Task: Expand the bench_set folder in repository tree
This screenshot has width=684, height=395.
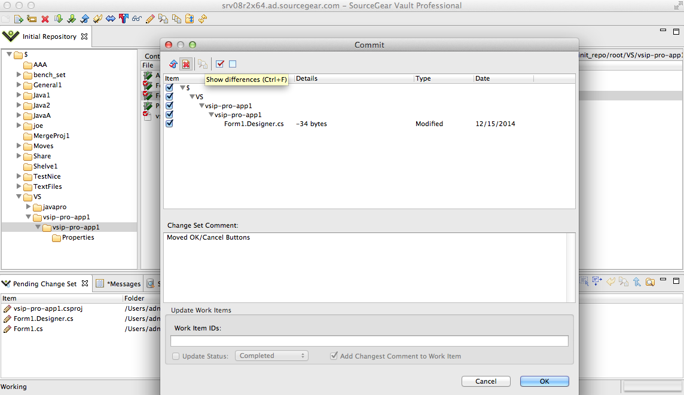Action: [19, 75]
